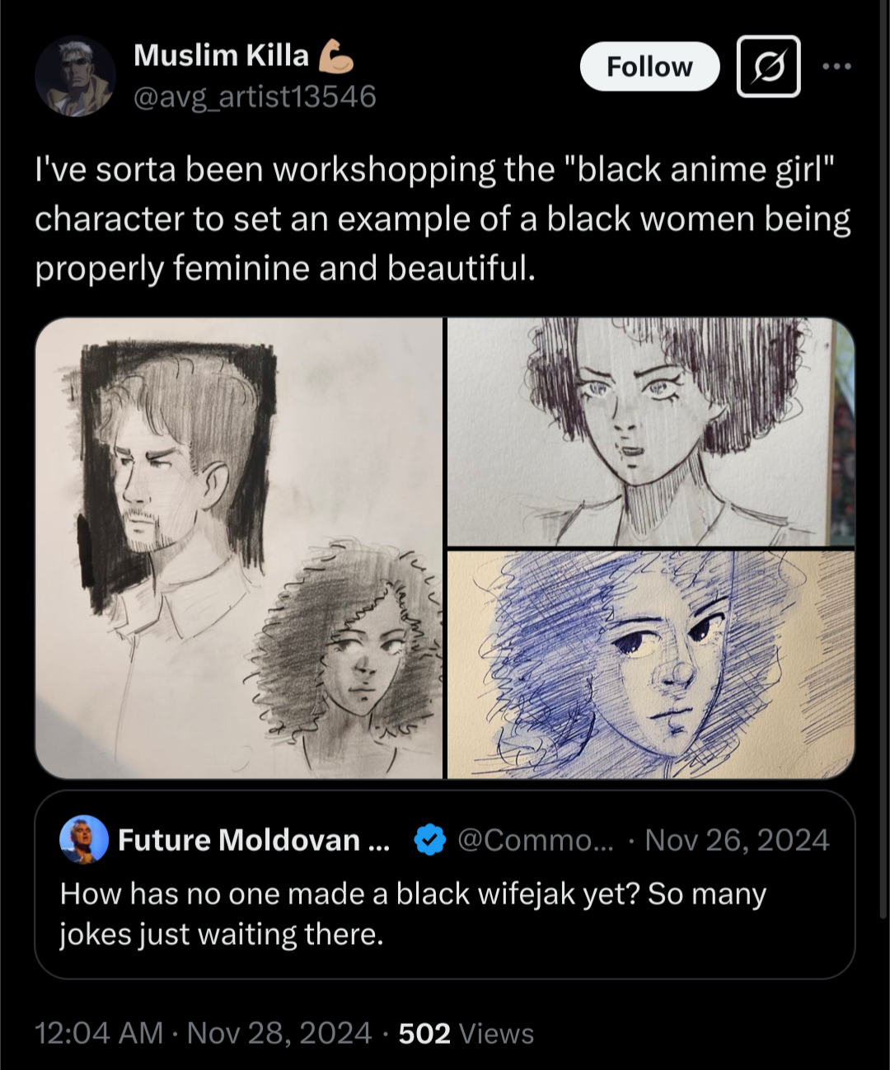Click the Future Moldovan display name
The height and width of the screenshot is (1070, 890).
[254, 840]
